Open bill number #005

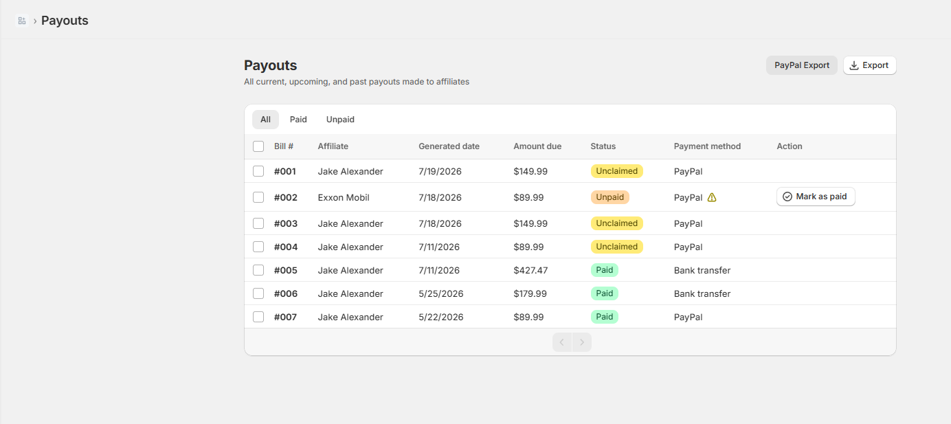[286, 270]
